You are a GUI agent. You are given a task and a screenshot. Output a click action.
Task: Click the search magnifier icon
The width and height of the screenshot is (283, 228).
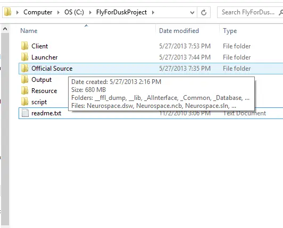281,12
